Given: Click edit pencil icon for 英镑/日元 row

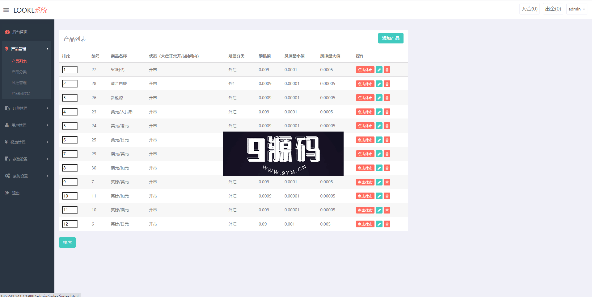Looking at the screenshot, I should click(379, 224).
